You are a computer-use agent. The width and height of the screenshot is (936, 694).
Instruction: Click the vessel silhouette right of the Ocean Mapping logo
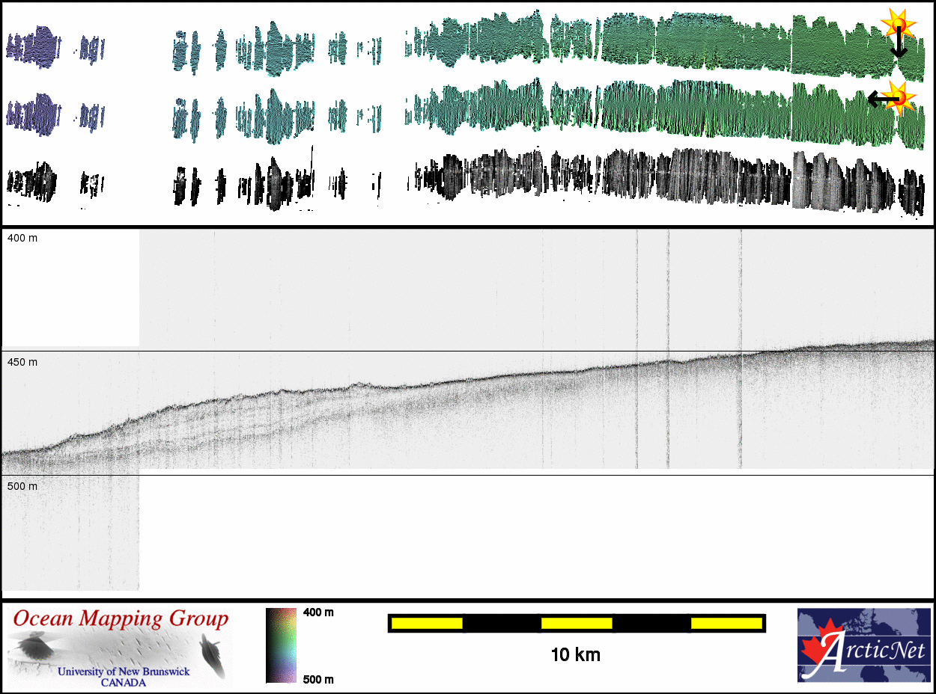coord(211,655)
